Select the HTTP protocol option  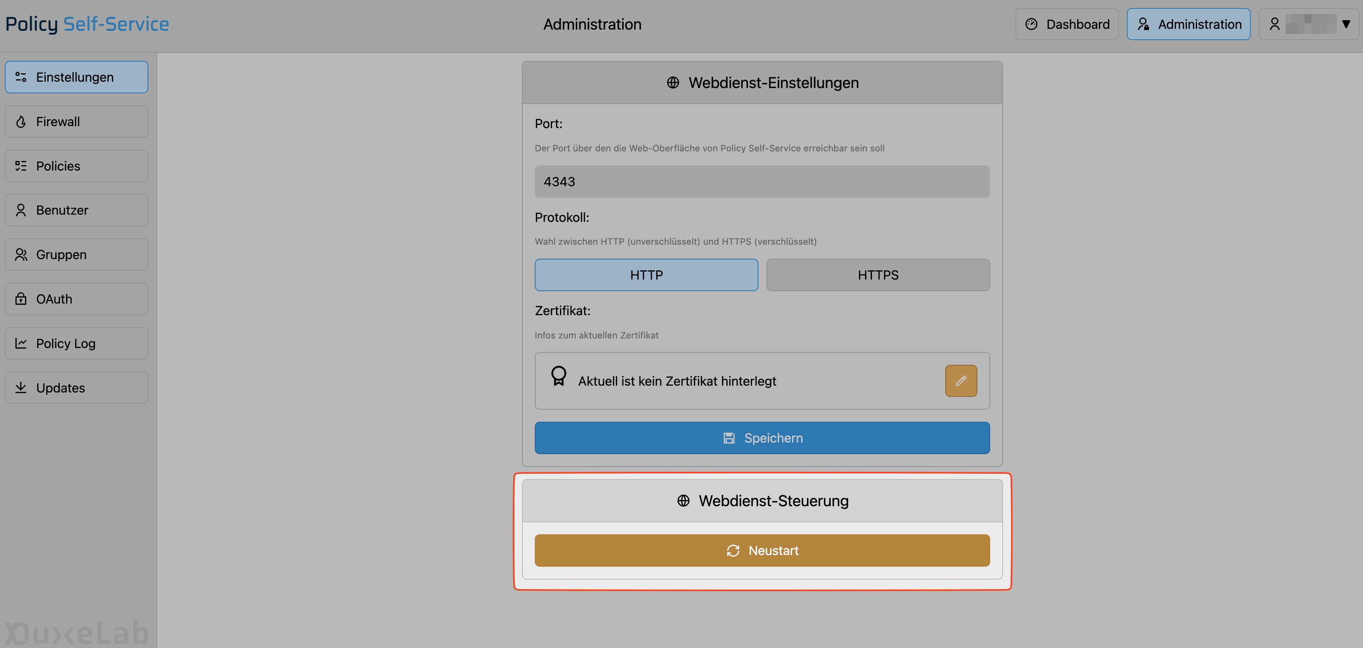pos(645,275)
